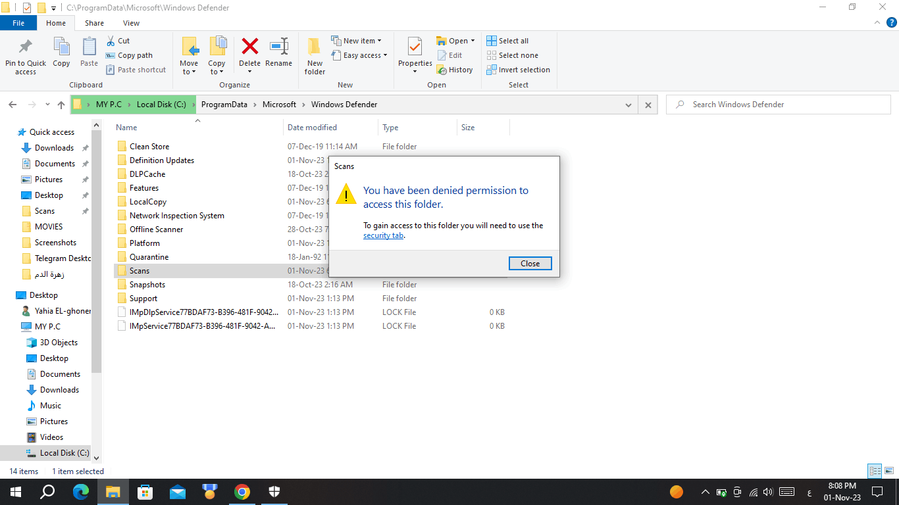Sort by the Date modified column
This screenshot has height=505, width=899.
(312, 128)
